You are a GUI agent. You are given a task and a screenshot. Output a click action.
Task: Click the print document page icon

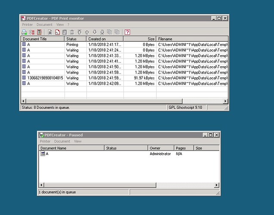point(50,32)
